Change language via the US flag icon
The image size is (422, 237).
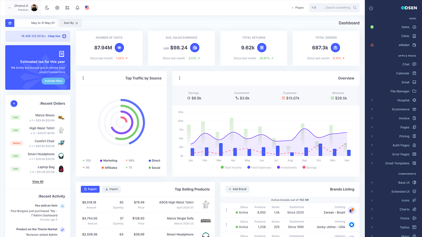[87, 7]
